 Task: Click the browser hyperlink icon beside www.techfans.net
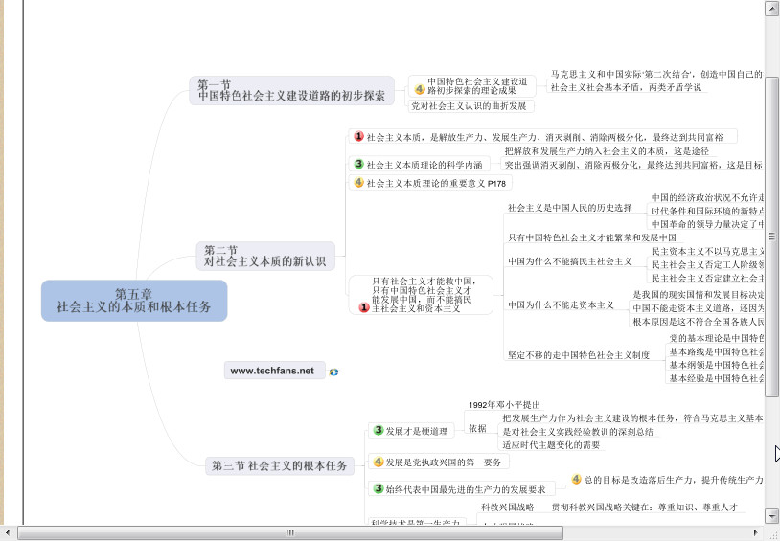tap(333, 372)
